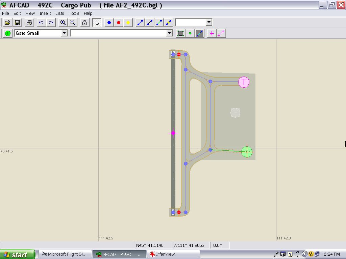Screen dimensions: 346x259
Task: Click the green parking spot on map
Action: click(247, 152)
